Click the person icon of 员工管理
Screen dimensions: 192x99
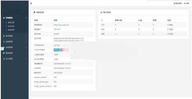(4, 59)
